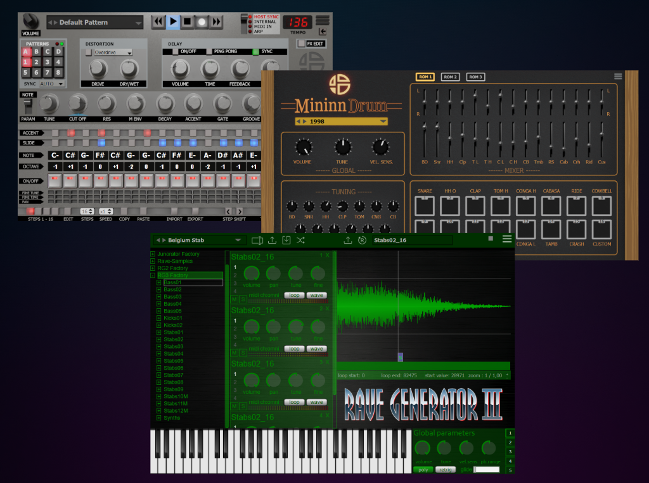Click the FX EDIT button

301,44
